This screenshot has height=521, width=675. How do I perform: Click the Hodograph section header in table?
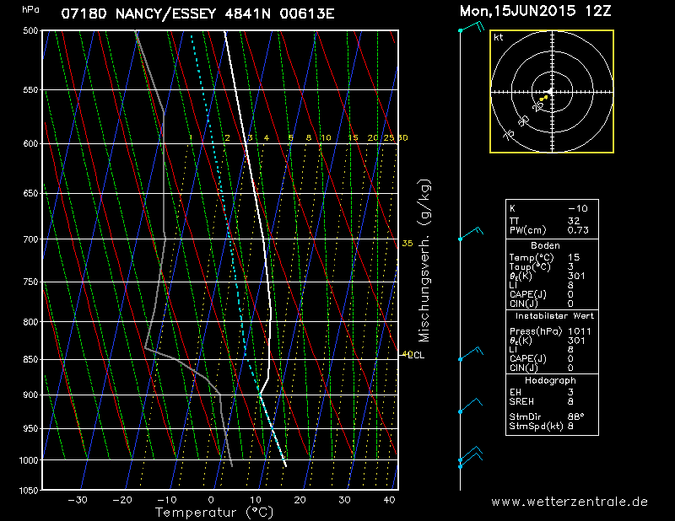552,381
